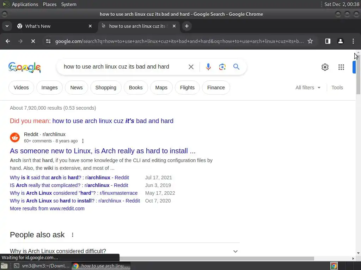Open Chrome side panel icon
The width and height of the screenshot is (361, 270).
click(328, 41)
